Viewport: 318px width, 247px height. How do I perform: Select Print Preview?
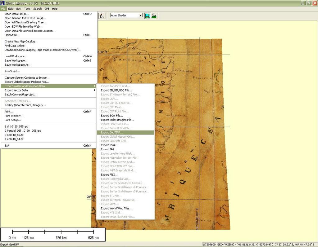tap(48, 116)
